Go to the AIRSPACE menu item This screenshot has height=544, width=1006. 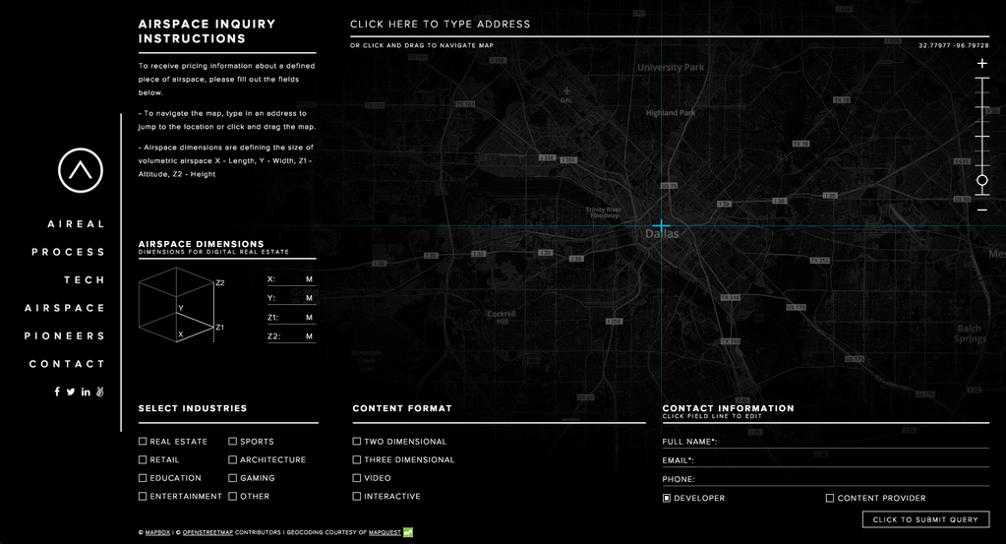65,308
